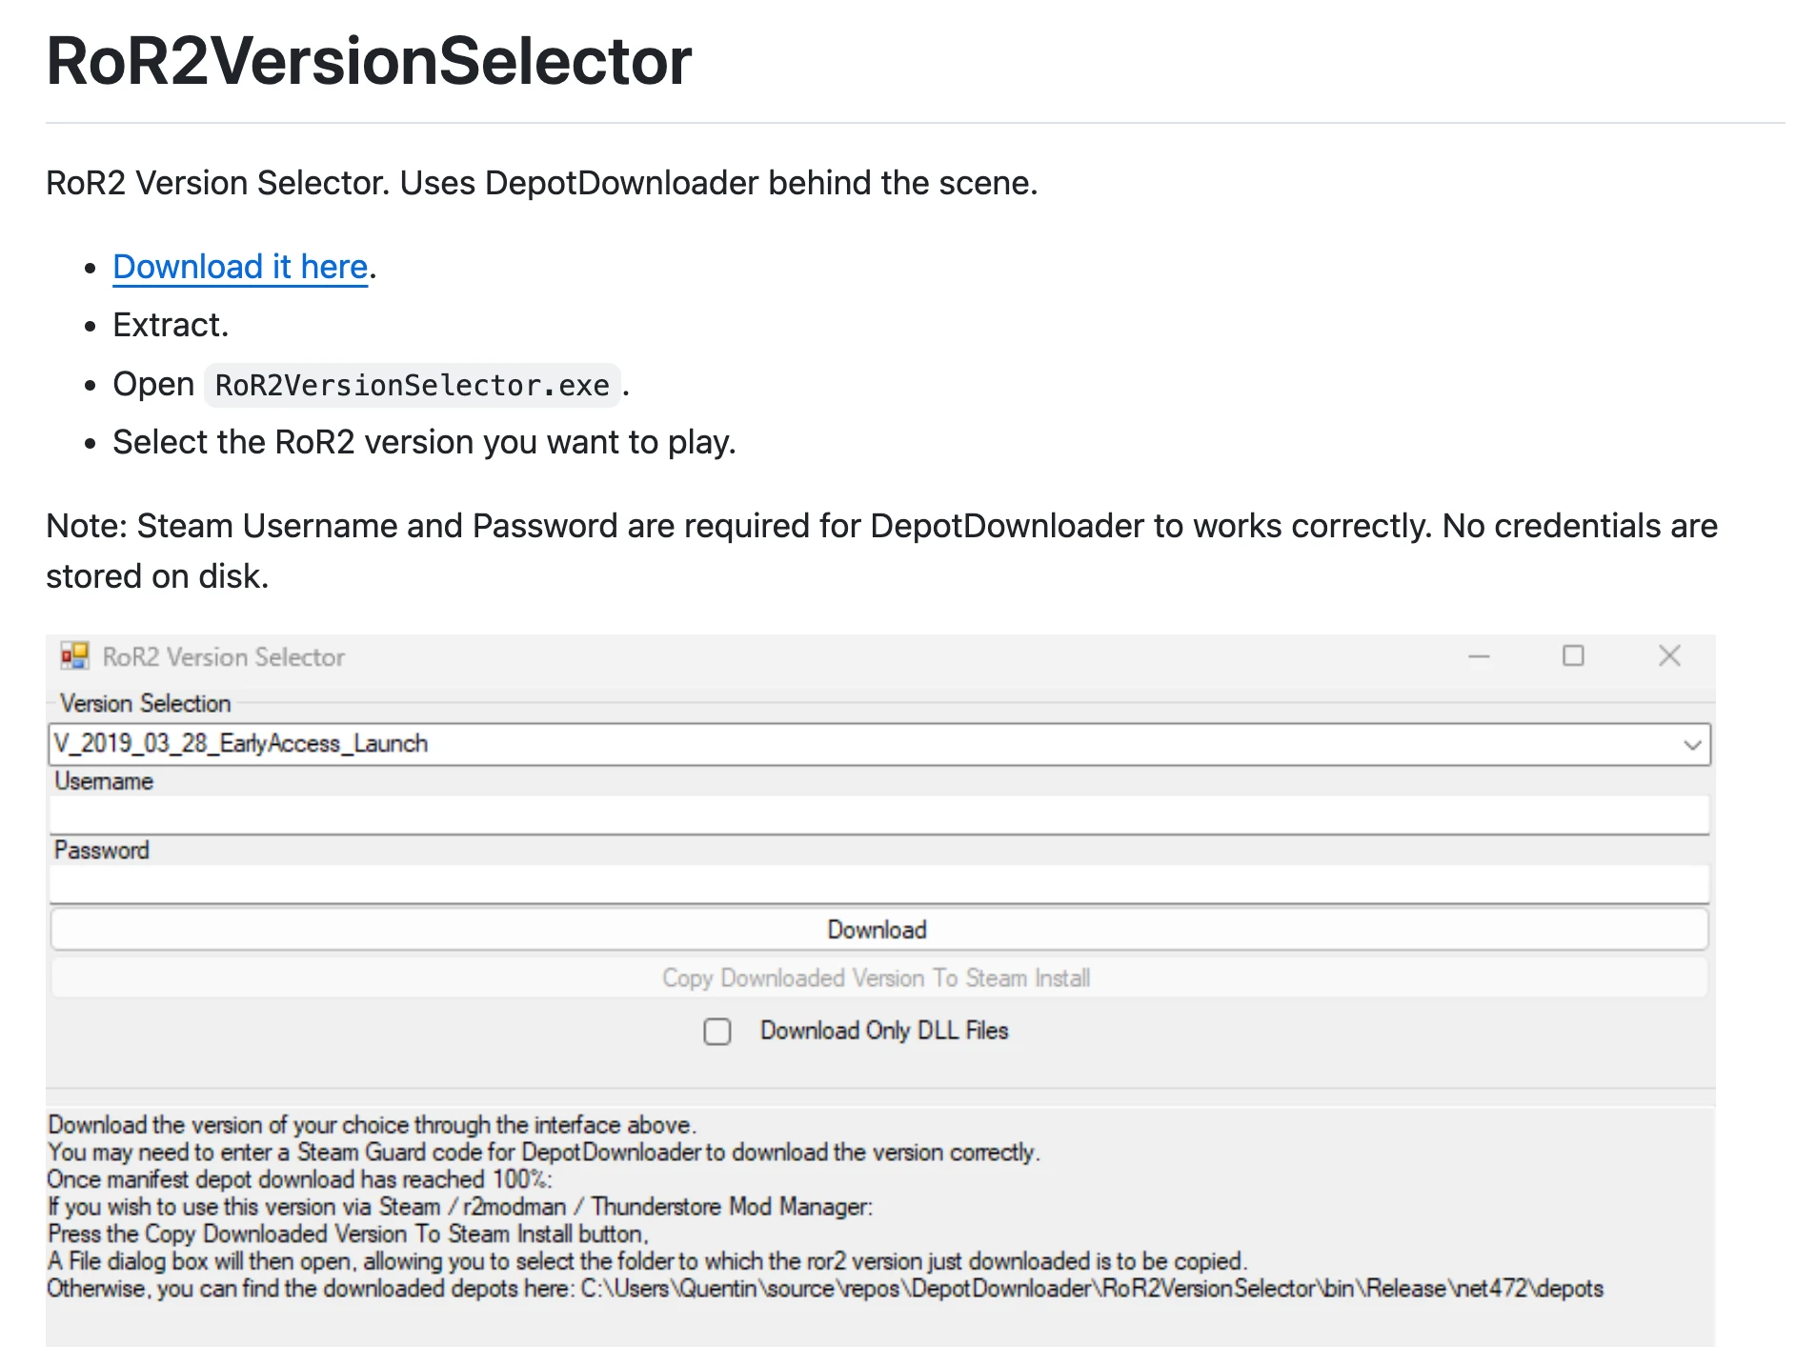Minimize the RoR2 Version Selector window
This screenshot has width=1816, height=1347.
1478,656
